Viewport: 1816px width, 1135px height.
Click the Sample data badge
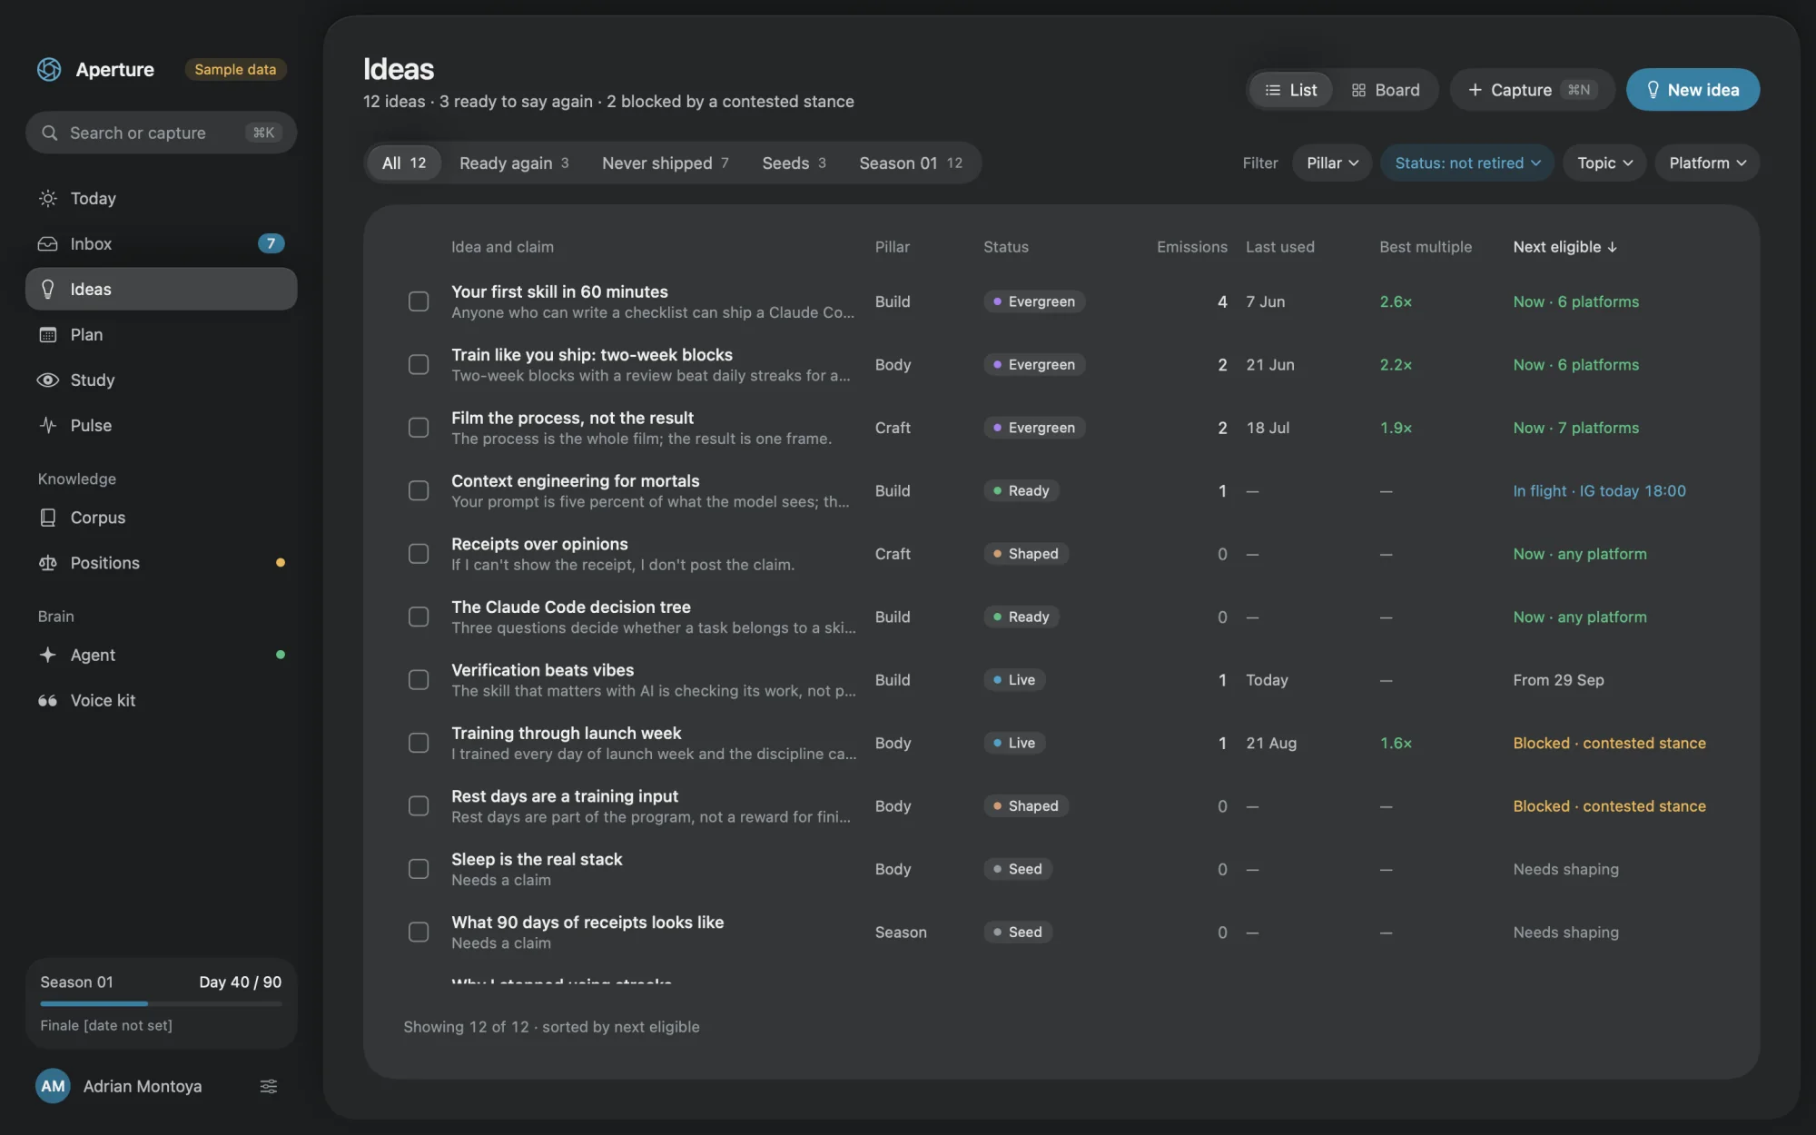point(235,69)
